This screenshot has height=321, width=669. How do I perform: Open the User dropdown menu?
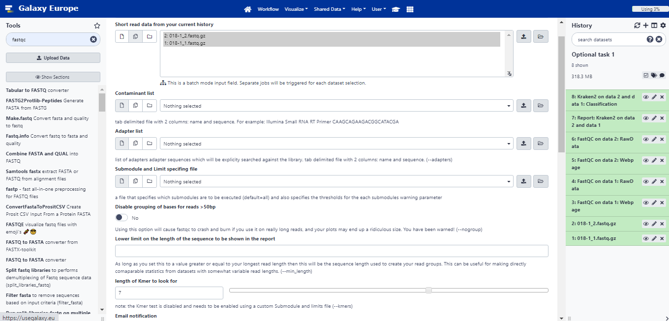(379, 9)
